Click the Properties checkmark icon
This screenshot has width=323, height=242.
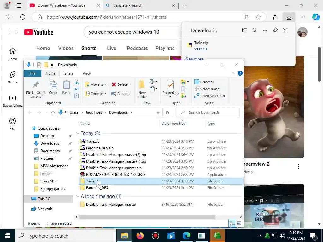click(170, 84)
